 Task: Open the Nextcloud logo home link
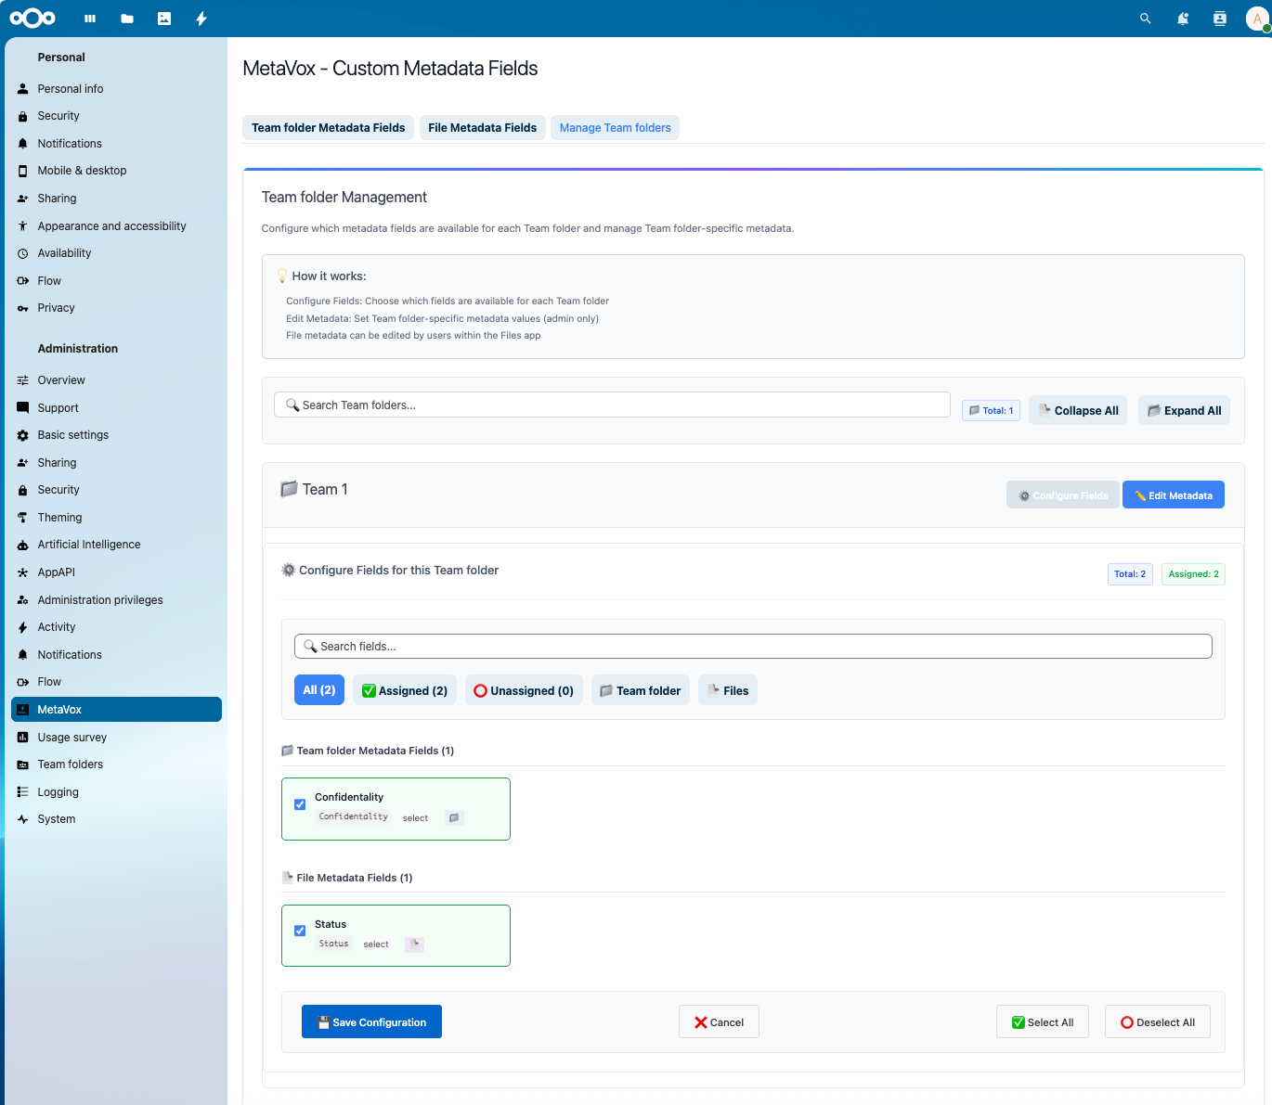click(32, 18)
